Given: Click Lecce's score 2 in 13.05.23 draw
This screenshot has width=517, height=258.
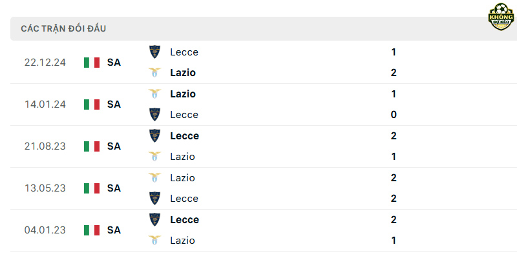Looking at the screenshot, I should point(394,199).
